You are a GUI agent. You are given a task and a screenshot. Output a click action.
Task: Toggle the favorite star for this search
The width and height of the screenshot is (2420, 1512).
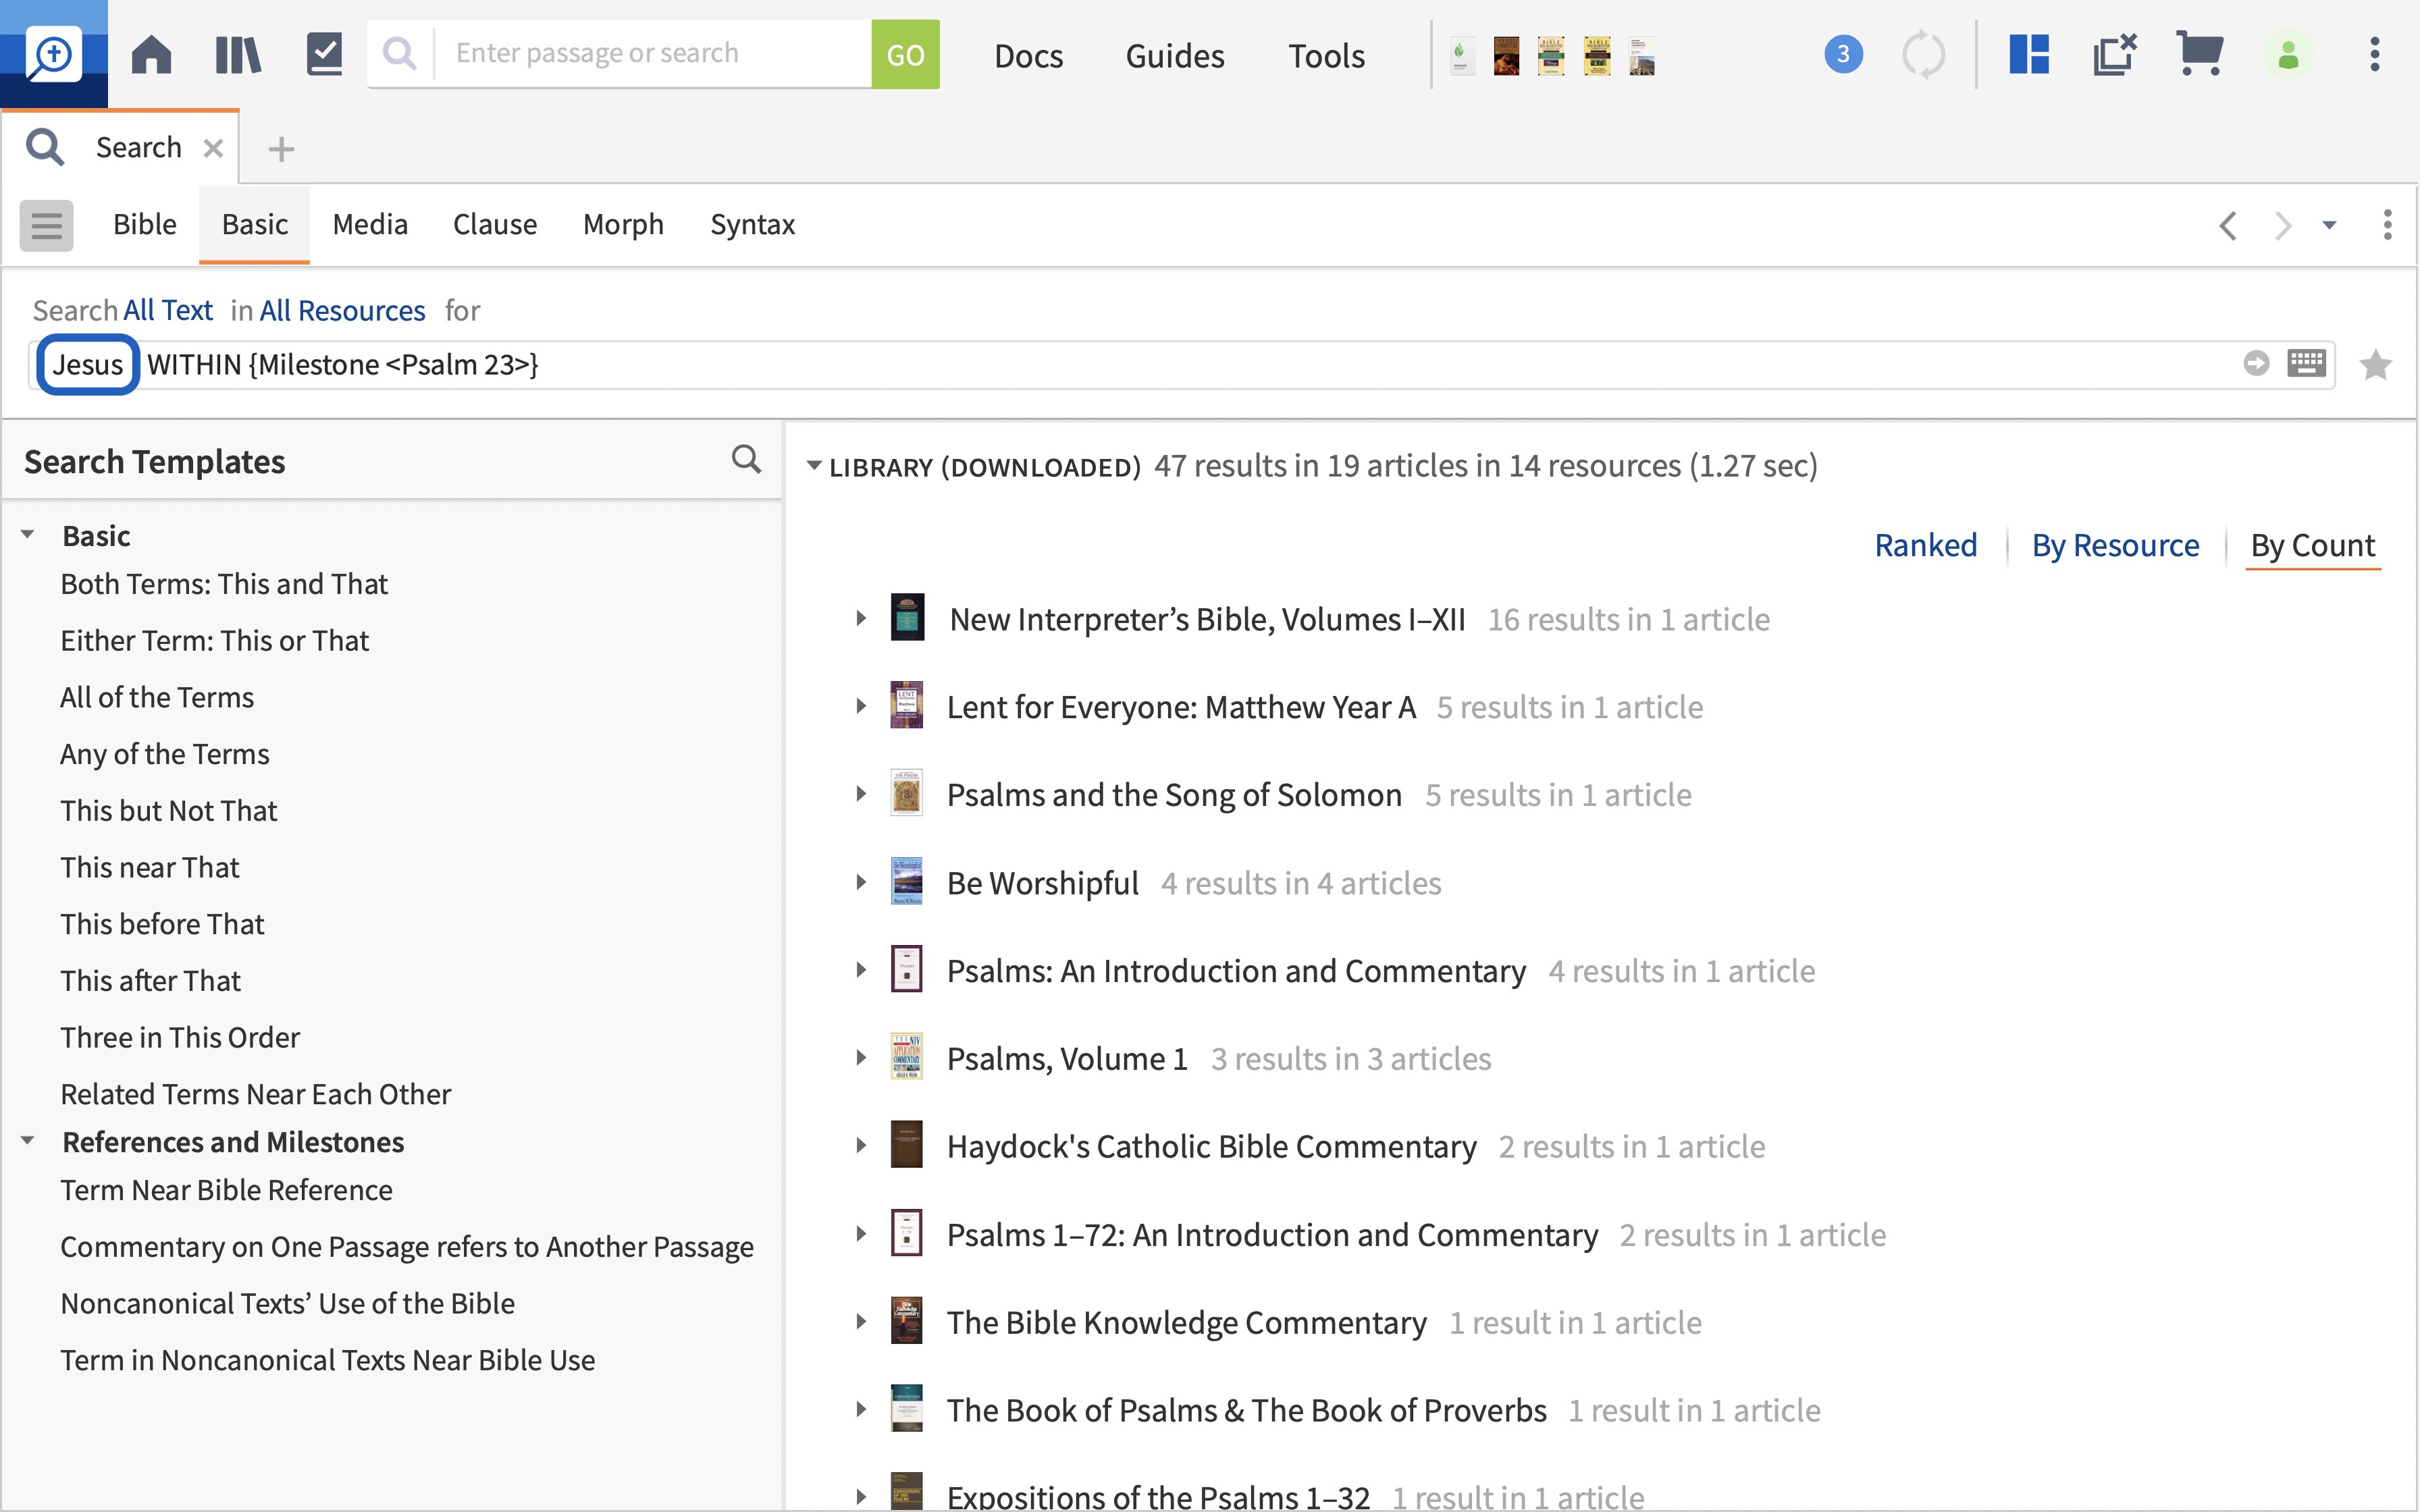click(x=2375, y=365)
